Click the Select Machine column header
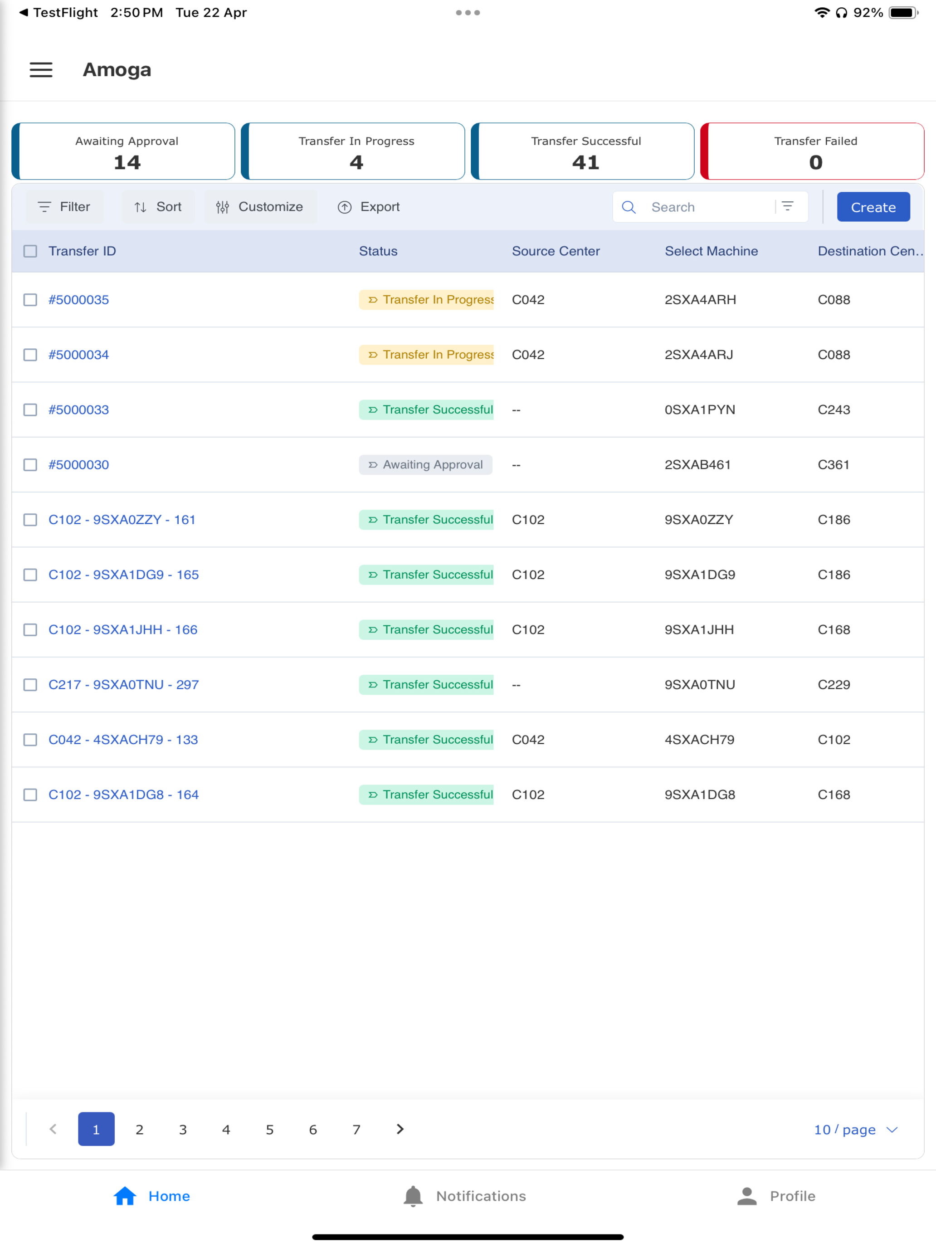 tap(712, 251)
